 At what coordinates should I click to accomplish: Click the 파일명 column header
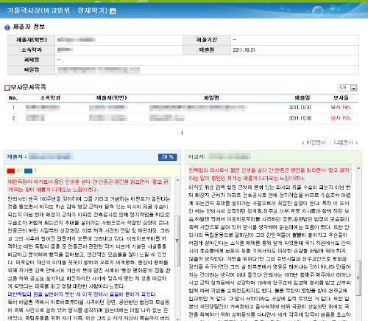pyautogui.click(x=211, y=98)
